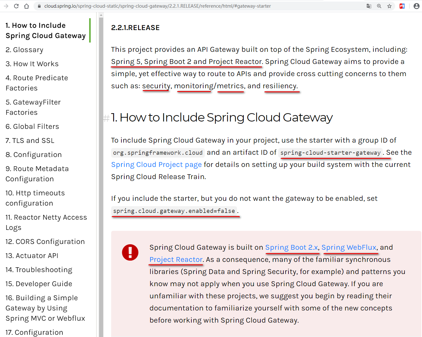
Task: Open 16. Building a Simple Gateway section
Action: [x=45, y=308]
